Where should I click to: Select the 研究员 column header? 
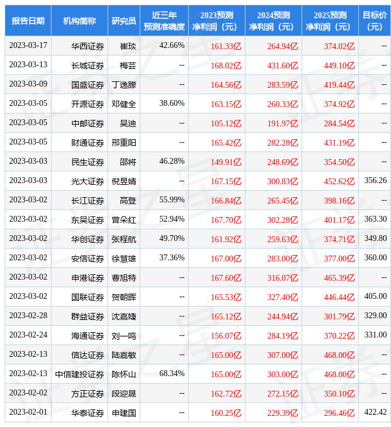coord(124,21)
